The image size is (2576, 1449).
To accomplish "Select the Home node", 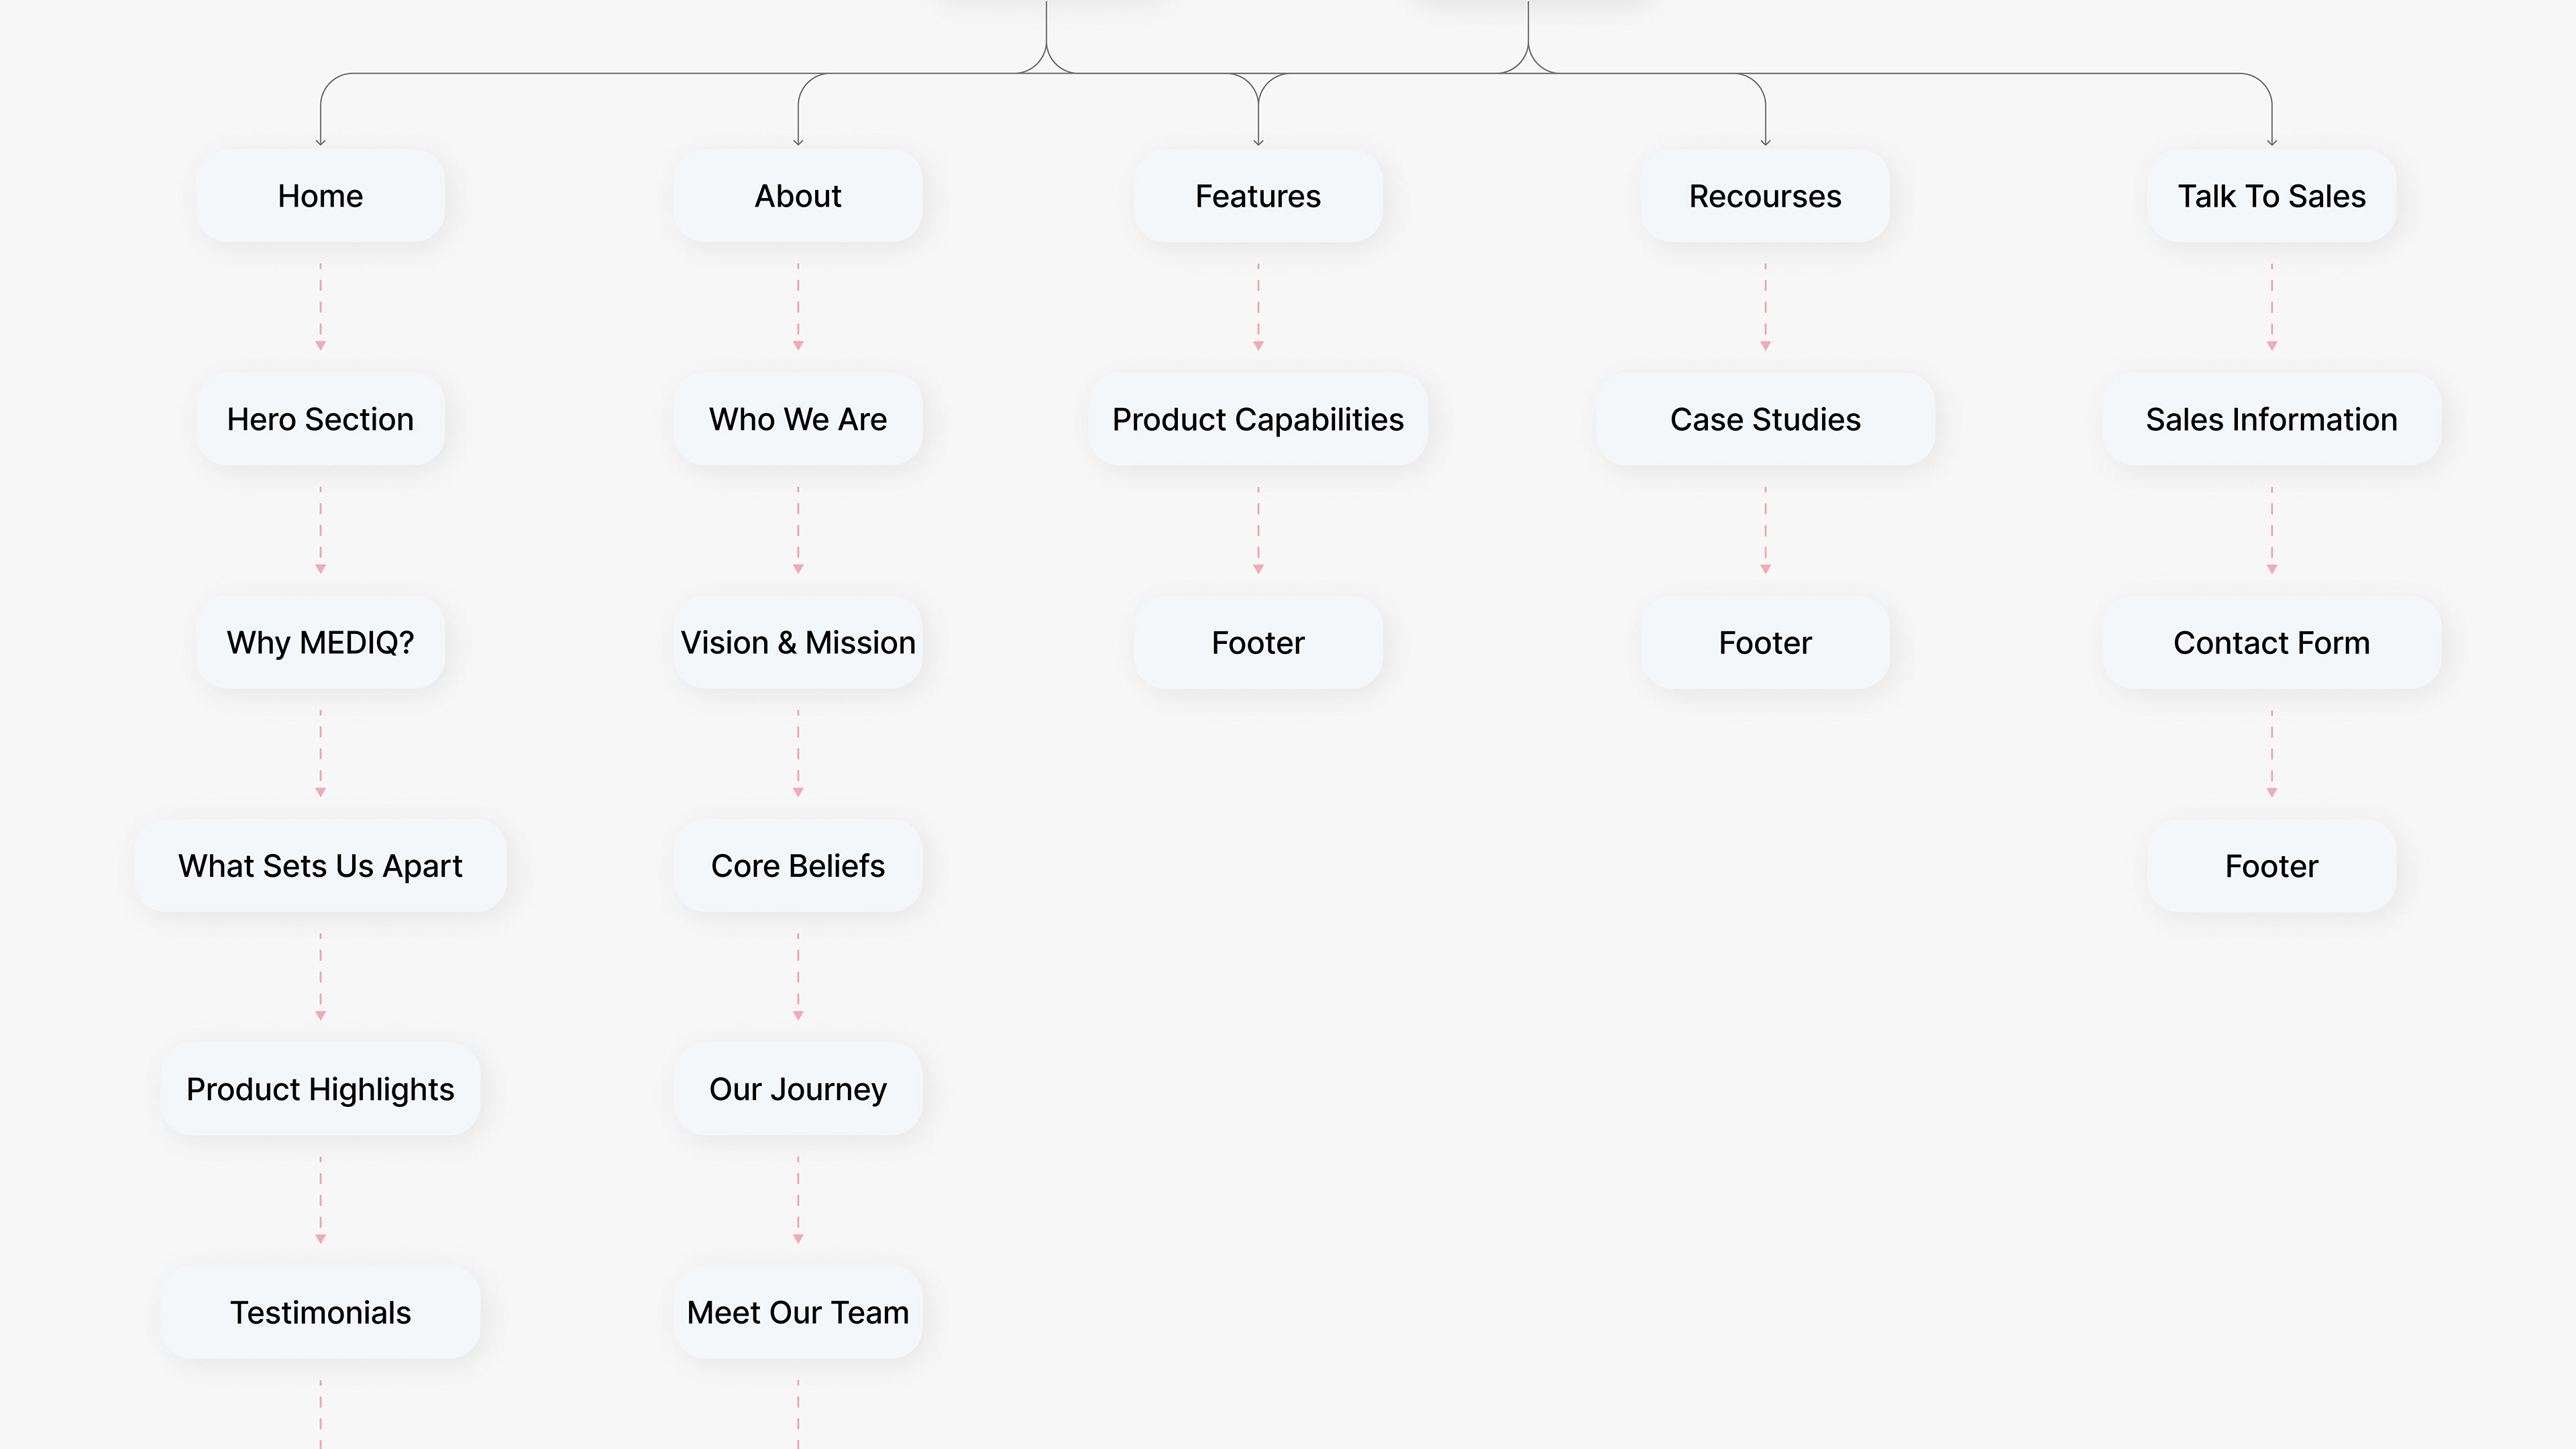I will (320, 196).
